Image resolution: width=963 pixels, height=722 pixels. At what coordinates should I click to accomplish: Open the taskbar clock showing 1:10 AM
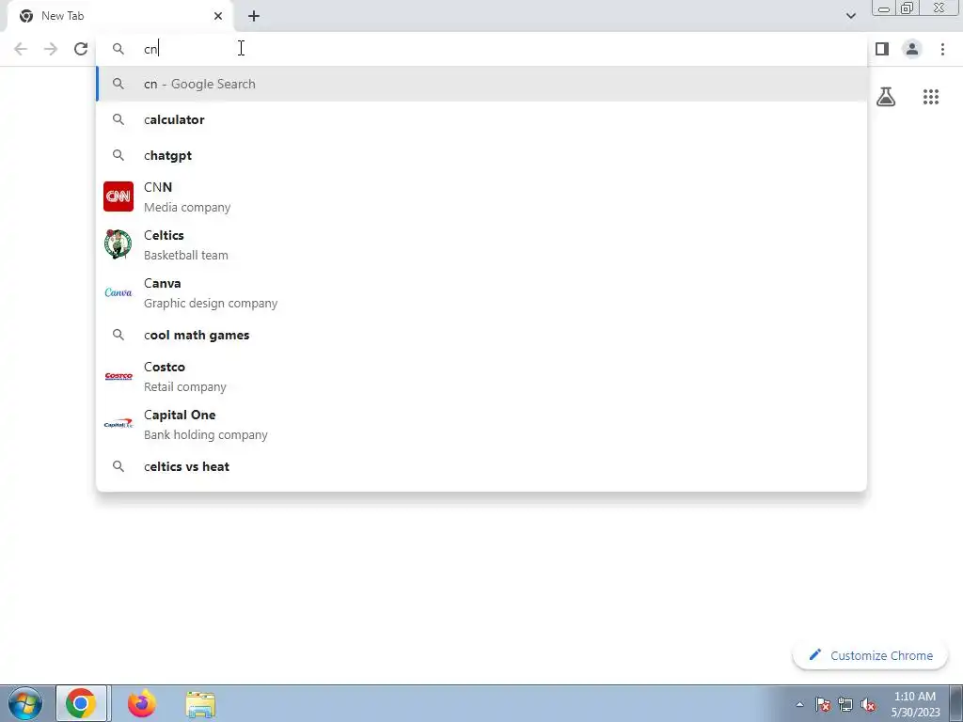coord(915,703)
